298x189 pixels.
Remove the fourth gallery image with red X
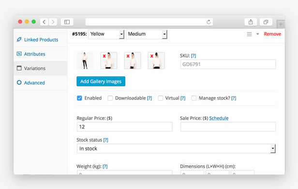[x=152, y=56]
